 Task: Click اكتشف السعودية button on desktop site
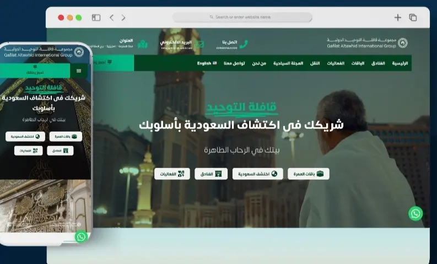[257, 174]
